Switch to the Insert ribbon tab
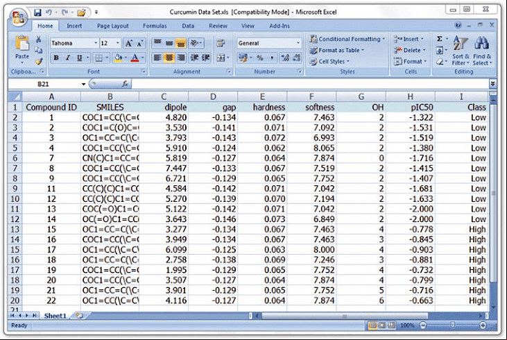Viewport: 507px width, 340px height. click(x=74, y=26)
